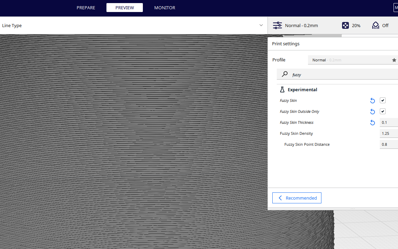Click the support structure icon next to Off
This screenshot has width=398, height=249.
tap(375, 25)
